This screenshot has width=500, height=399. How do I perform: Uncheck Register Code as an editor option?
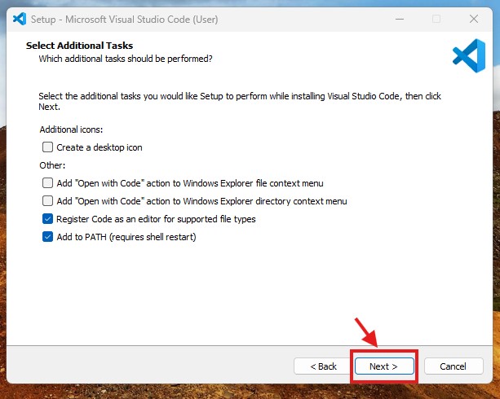48,219
